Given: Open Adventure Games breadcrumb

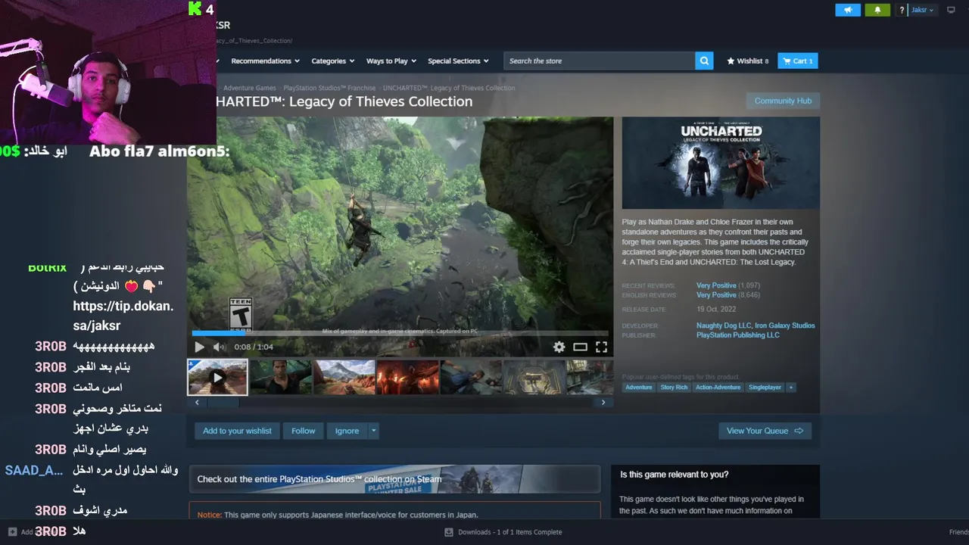Looking at the screenshot, I should [x=249, y=88].
